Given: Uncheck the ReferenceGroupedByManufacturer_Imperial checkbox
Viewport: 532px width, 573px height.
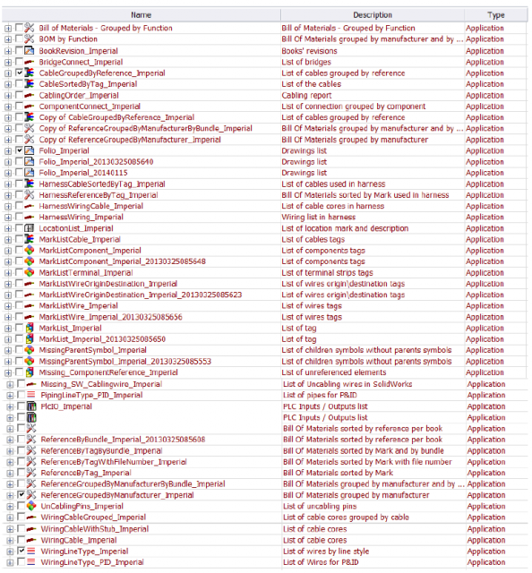Looking at the screenshot, I should tap(21, 494).
